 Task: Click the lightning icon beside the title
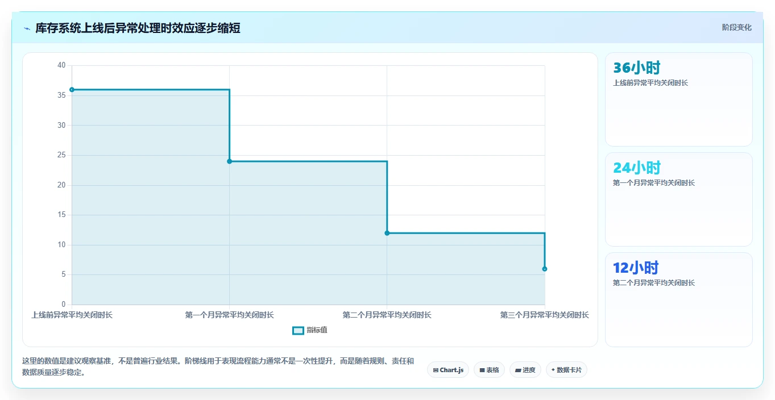click(27, 28)
